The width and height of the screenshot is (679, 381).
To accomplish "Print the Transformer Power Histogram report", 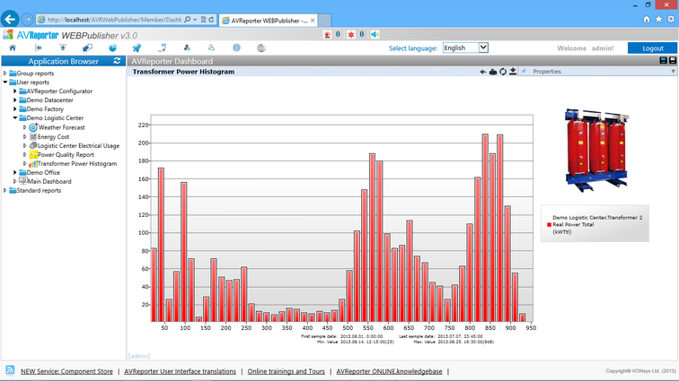I will tap(493, 72).
